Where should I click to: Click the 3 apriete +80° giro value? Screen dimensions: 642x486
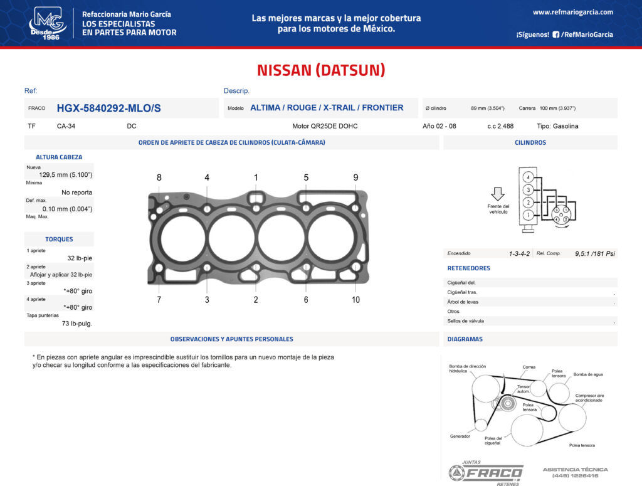(x=78, y=291)
